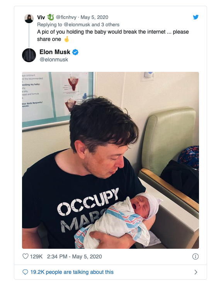Click "19.2K people are talking about this"
Viewport: 216px width, 287px height.
(72, 272)
